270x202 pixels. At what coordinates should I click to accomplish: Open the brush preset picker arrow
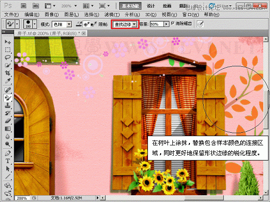click(x=35, y=24)
